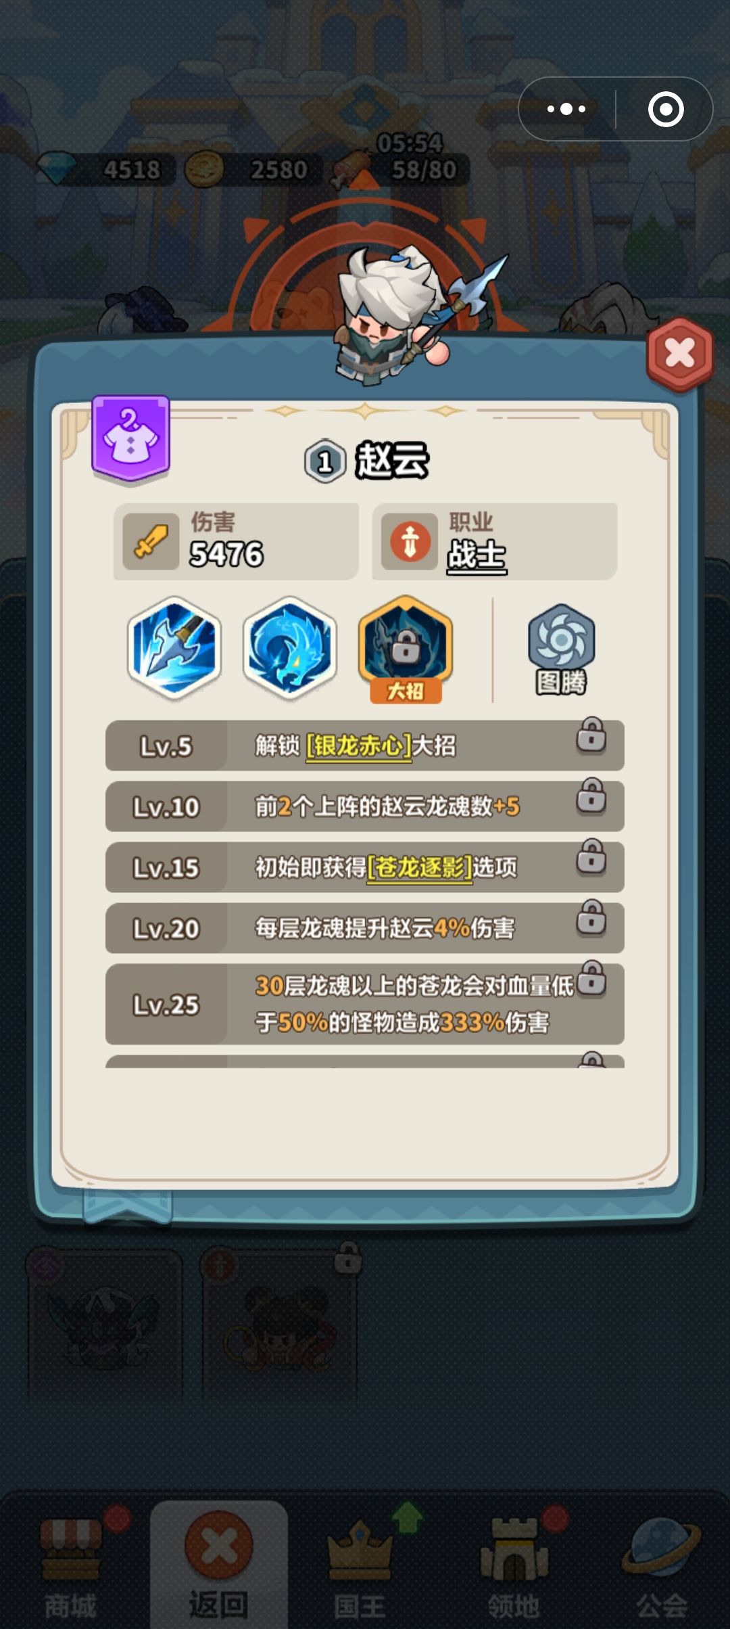730x1629 pixels.
Task: Open the mini program more options menu
Action: 566,109
